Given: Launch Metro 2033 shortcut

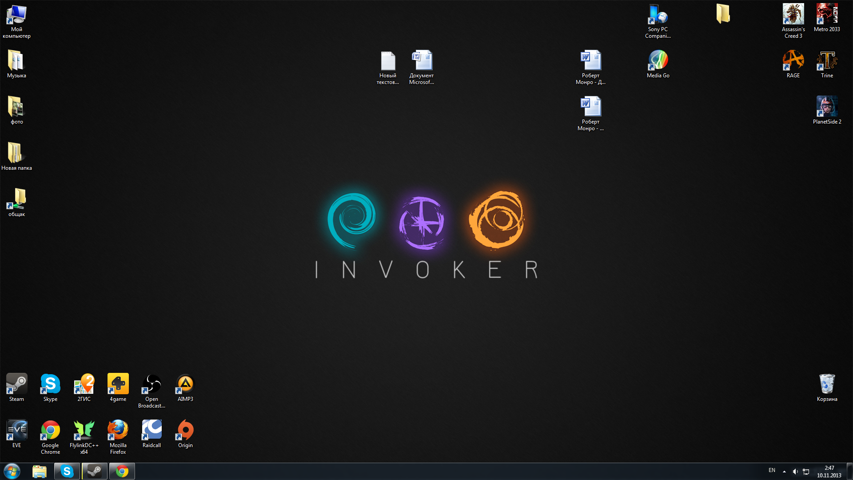Looking at the screenshot, I should (x=827, y=18).
